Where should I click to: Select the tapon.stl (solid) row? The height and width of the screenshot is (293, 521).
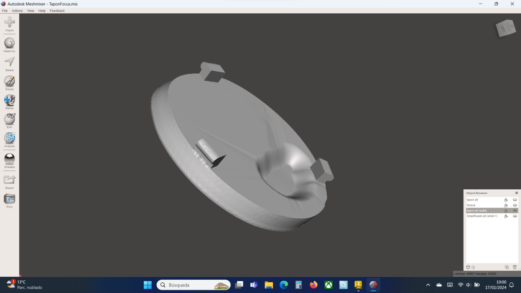[492, 211]
